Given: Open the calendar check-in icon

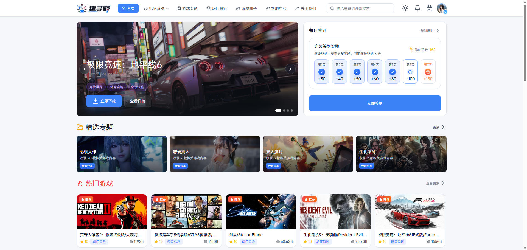Looking at the screenshot, I should [430, 8].
